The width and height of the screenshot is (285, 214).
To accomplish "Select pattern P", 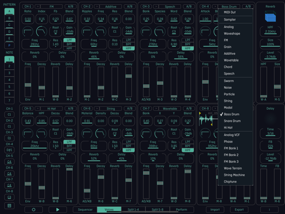I will 9,45.
